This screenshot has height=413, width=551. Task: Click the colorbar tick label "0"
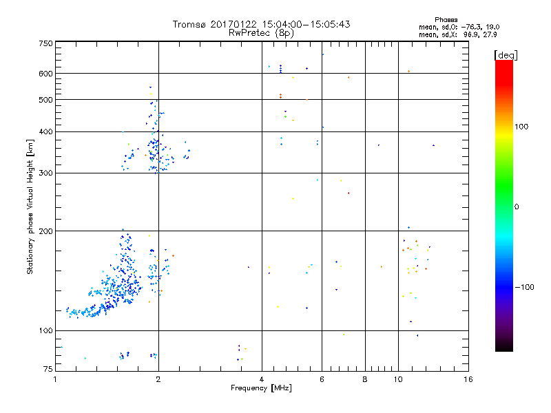pos(516,207)
